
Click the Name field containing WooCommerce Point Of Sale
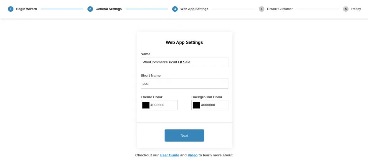(x=184, y=62)
